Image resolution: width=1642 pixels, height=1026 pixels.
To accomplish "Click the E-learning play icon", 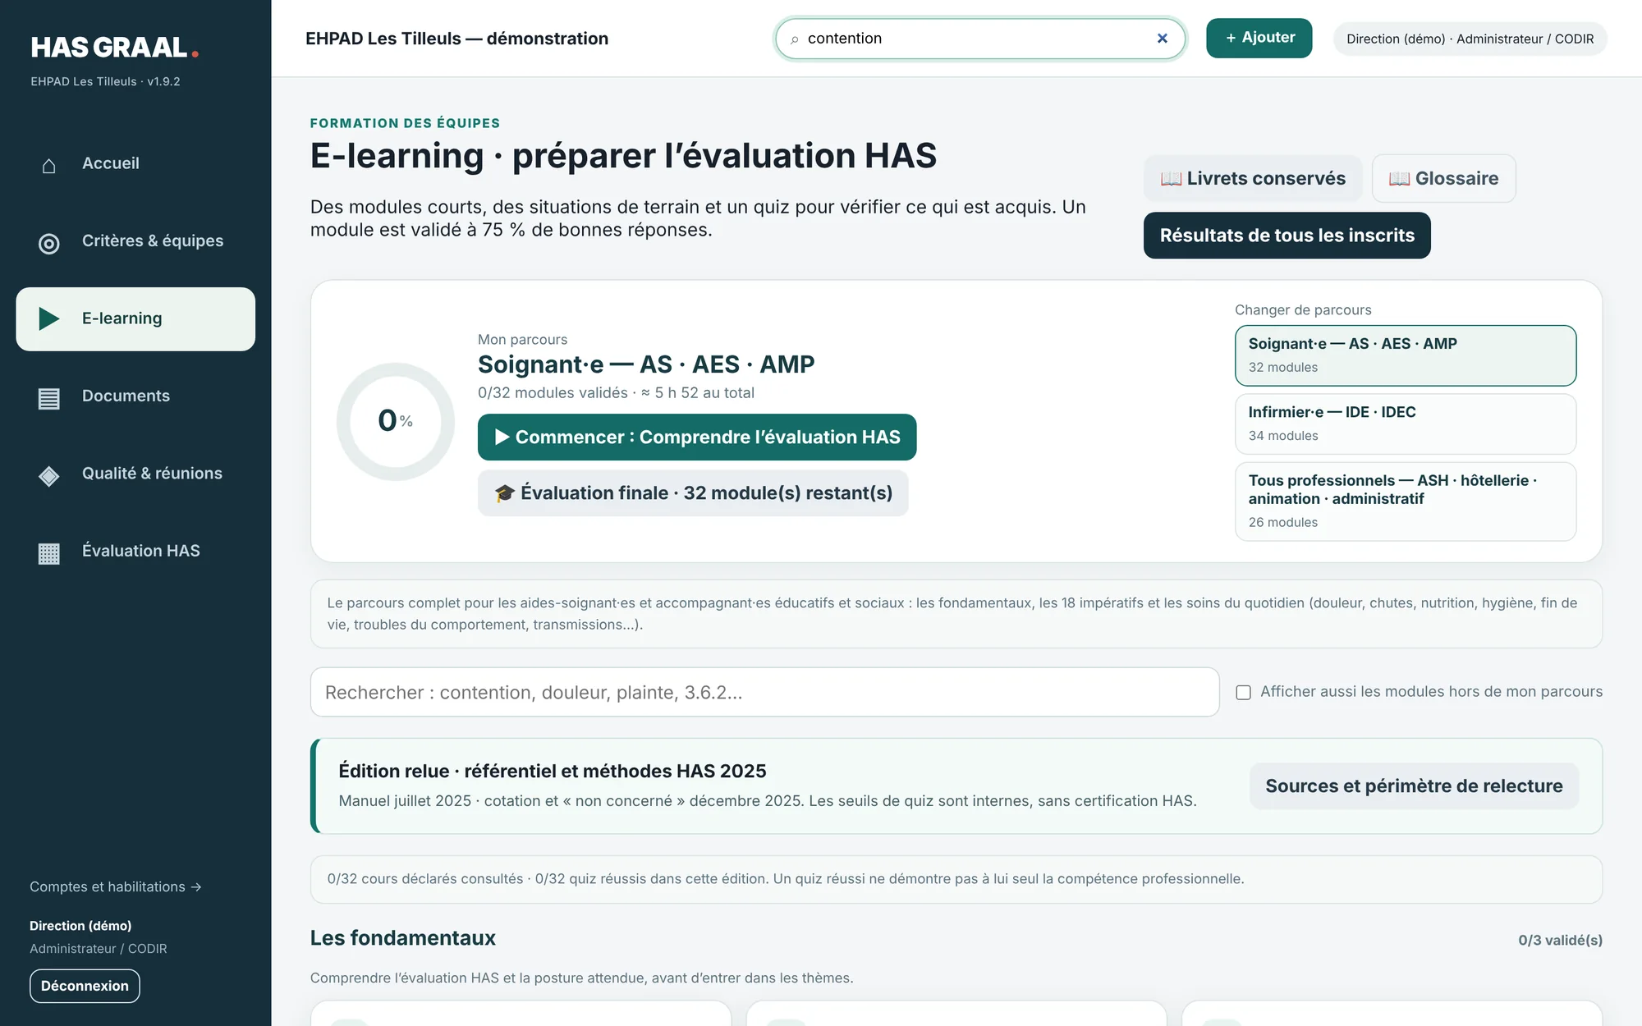I will [x=49, y=318].
